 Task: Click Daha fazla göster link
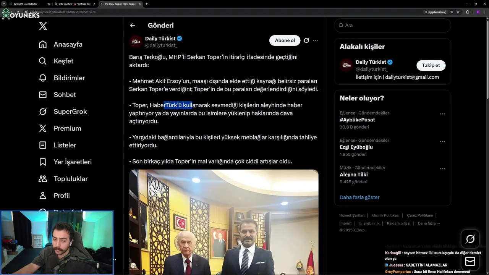359,197
